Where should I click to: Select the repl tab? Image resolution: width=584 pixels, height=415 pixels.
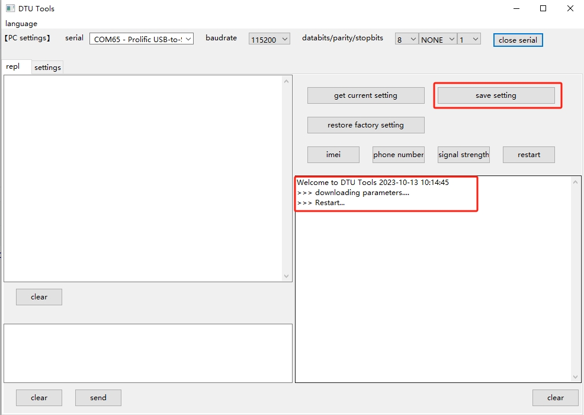click(13, 66)
